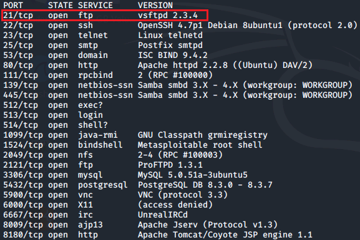Click the 445/tcp port entry

tap(21, 95)
